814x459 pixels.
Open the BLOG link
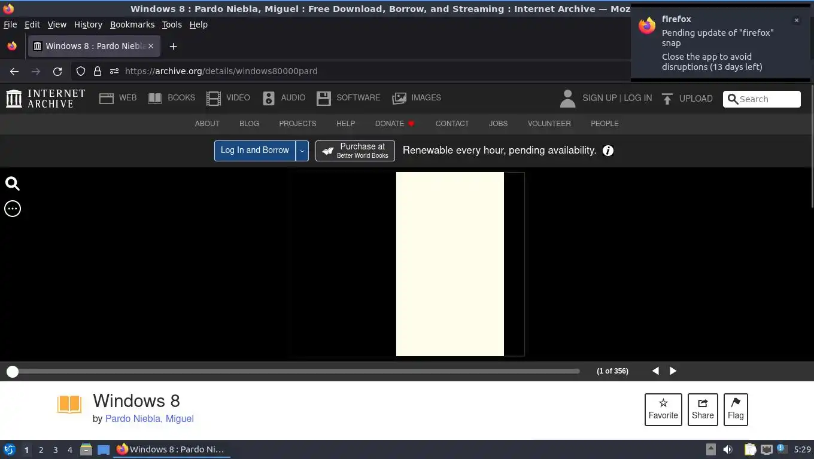(249, 124)
